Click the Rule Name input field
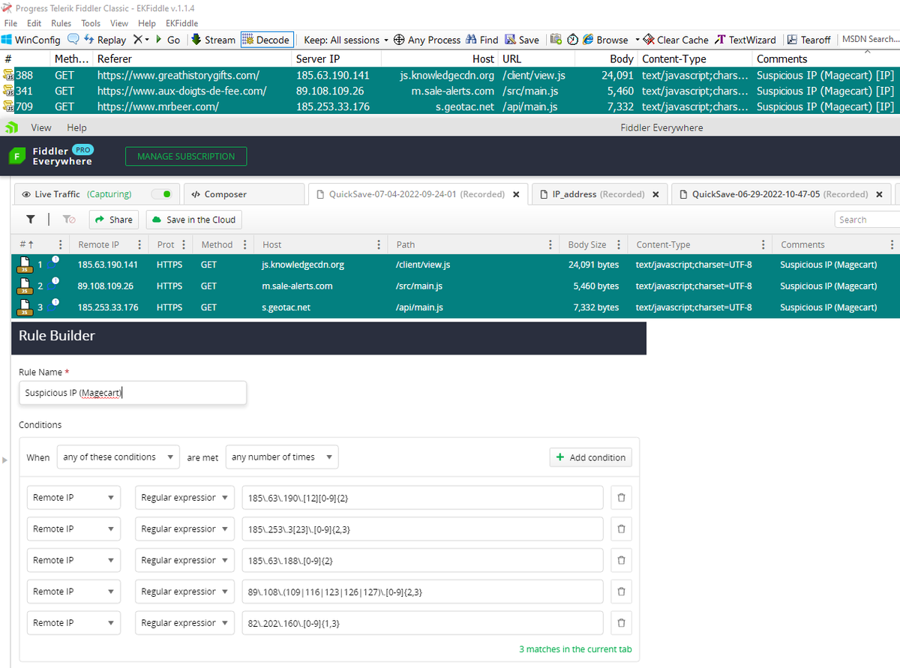The width and height of the screenshot is (900, 668). pos(133,393)
